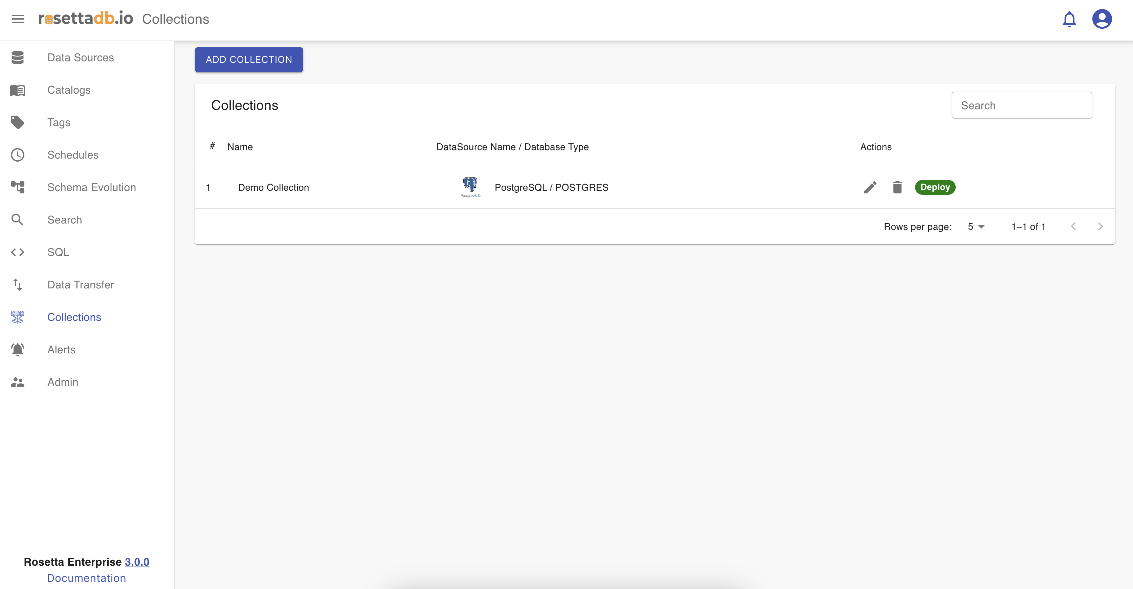Open the user account avatar

pos(1102,19)
